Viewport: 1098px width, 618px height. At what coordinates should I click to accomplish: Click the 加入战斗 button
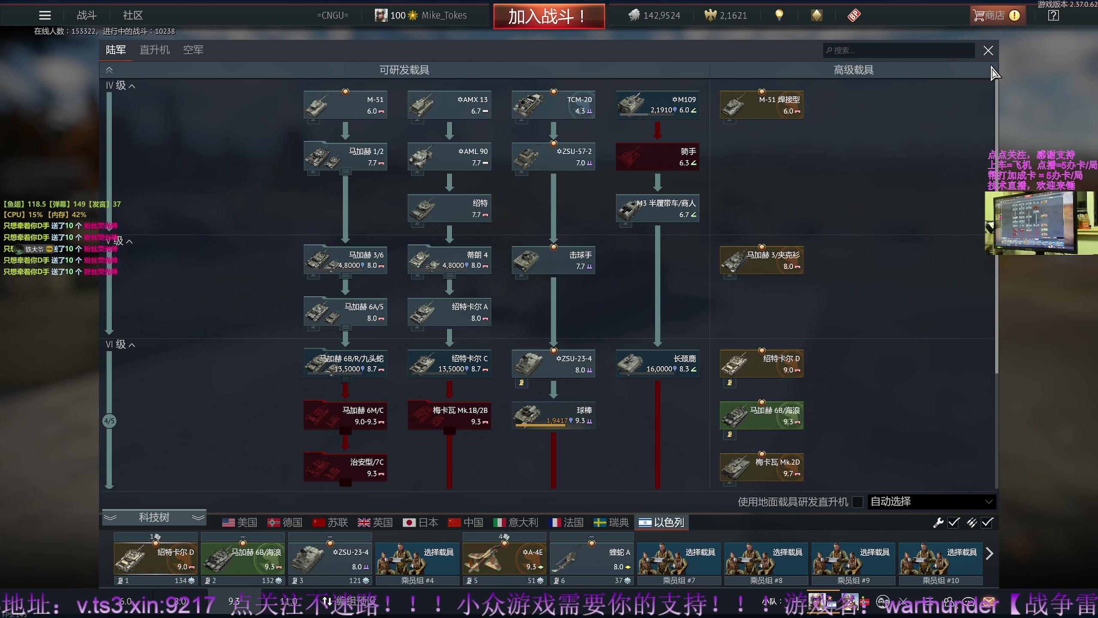[549, 17]
